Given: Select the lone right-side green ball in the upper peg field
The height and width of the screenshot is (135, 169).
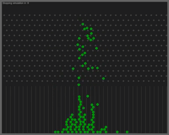Looking at the screenshot, I should [x=96, y=48].
